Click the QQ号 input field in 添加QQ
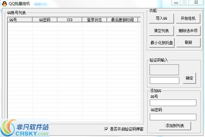This screenshot has height=137, width=205. 173,103
